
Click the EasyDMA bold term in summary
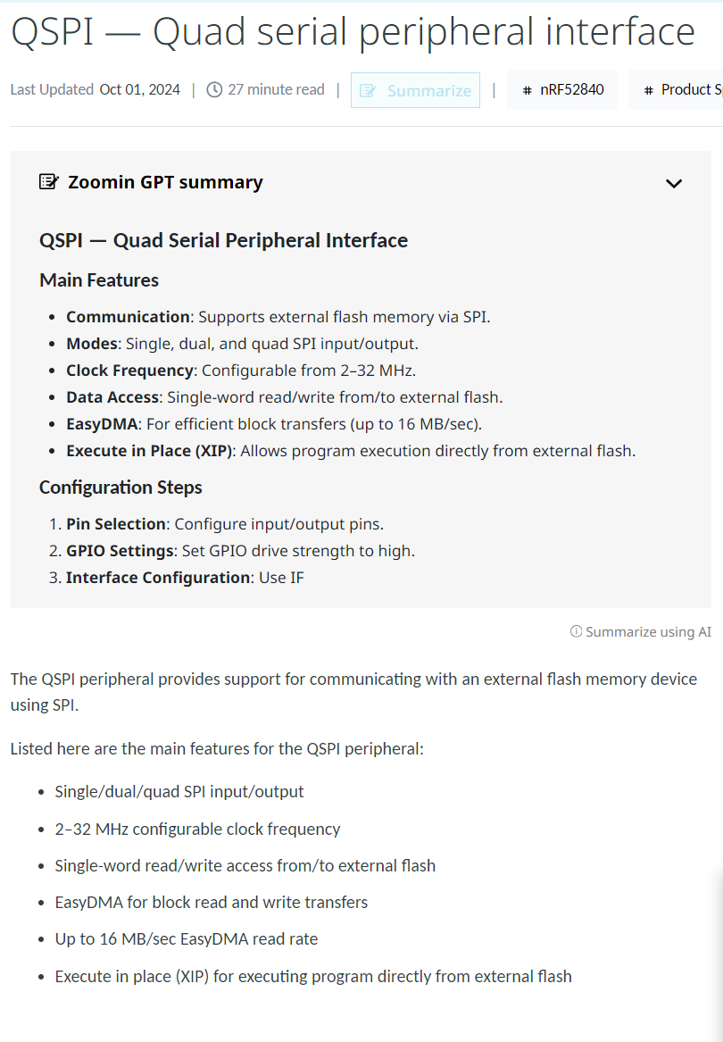[x=101, y=424]
